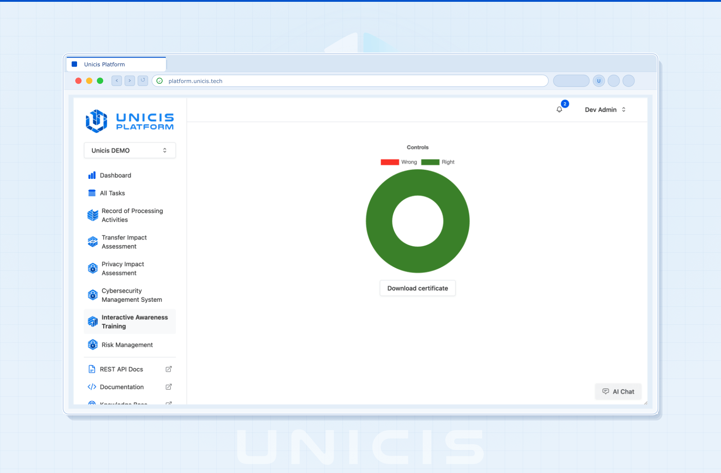Click the browser back arrow button
This screenshot has width=721, height=473.
point(117,81)
